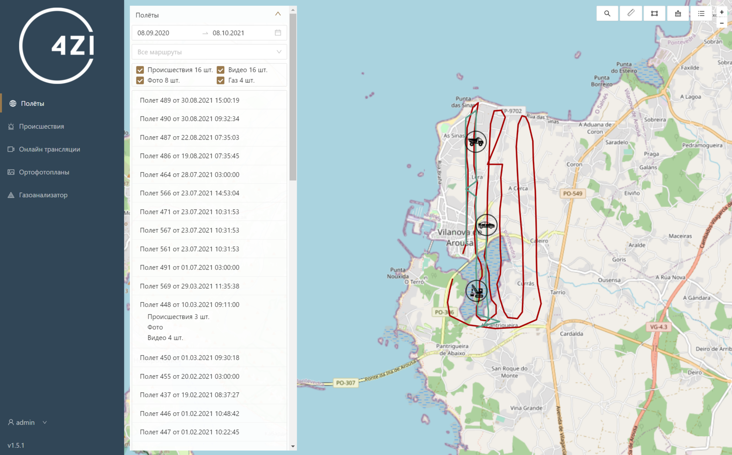Uncheck the Происшествия 16 шт. checkbox
This screenshot has width=732, height=455.
[x=140, y=70]
